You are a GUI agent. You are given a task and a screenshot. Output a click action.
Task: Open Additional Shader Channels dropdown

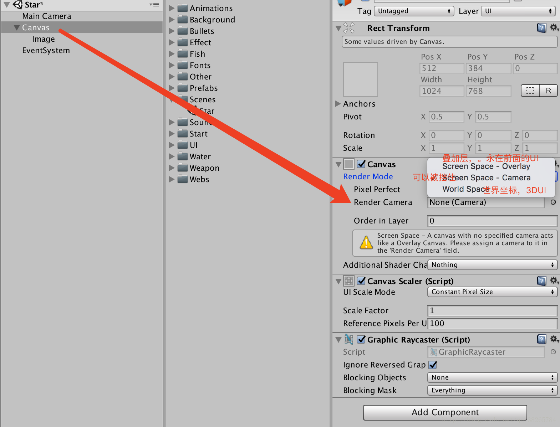(x=492, y=265)
